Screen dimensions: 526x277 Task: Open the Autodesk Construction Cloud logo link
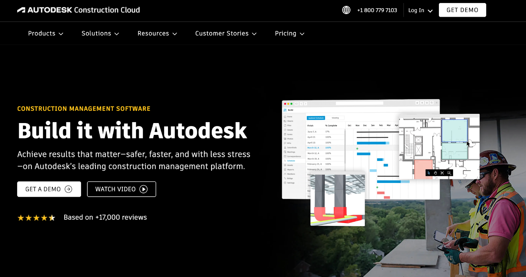[79, 10]
